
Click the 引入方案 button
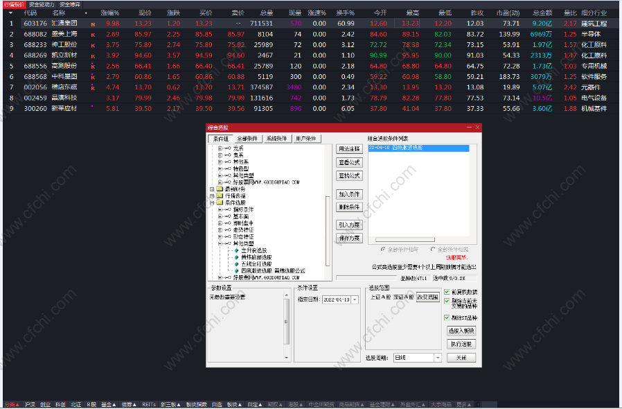349,225
